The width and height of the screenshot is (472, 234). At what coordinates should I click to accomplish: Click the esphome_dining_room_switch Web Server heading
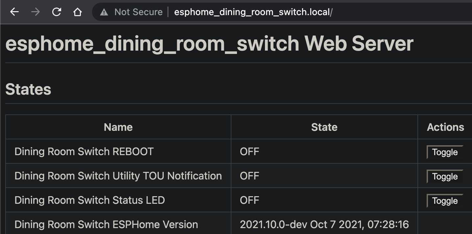[209, 43]
